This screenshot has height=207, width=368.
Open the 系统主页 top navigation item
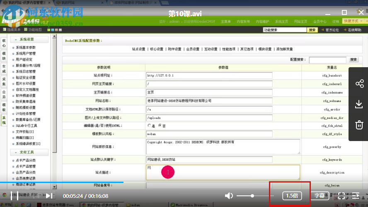point(281,22)
